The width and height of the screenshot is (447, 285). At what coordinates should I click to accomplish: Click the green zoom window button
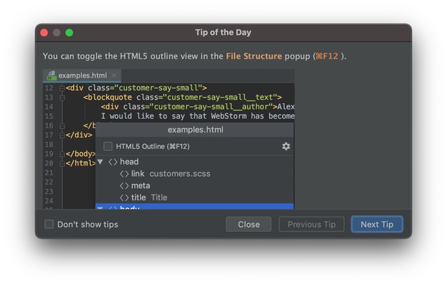[x=69, y=33]
